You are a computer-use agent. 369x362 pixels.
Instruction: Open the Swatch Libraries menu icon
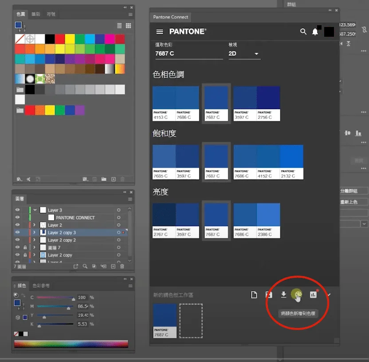(20, 179)
